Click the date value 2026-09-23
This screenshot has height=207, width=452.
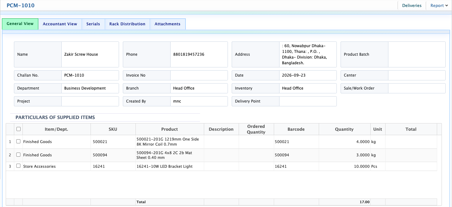pyautogui.click(x=294, y=75)
